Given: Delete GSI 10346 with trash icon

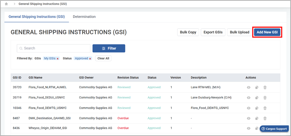Looking at the screenshot, I should 265,108.
